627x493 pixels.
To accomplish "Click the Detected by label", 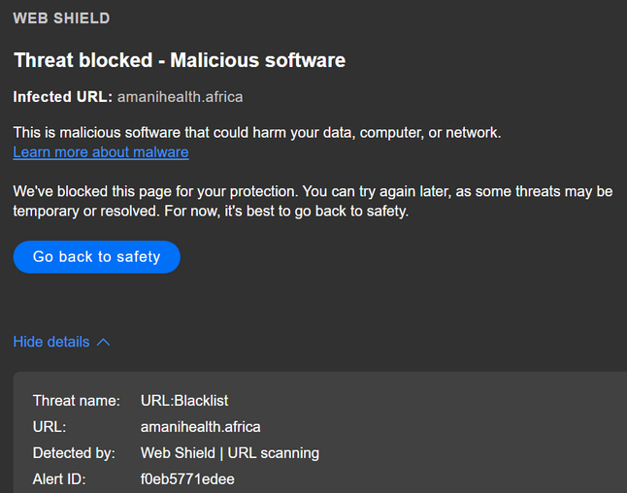I will point(74,452).
